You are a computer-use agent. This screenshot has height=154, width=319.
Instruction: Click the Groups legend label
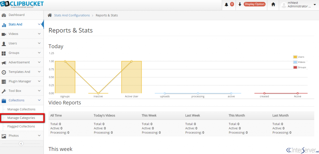pyautogui.click(x=302, y=67)
